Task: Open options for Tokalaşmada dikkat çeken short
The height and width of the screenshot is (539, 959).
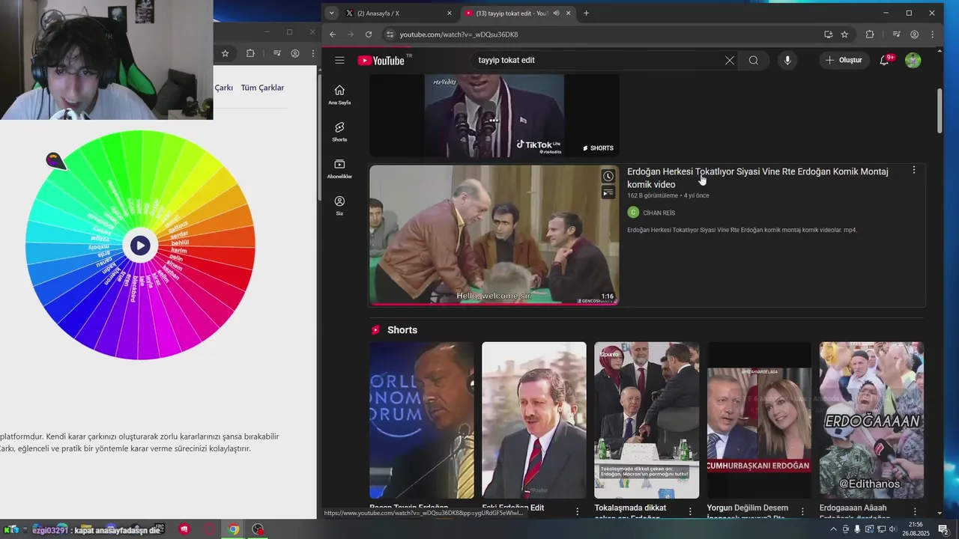Action: (690, 511)
